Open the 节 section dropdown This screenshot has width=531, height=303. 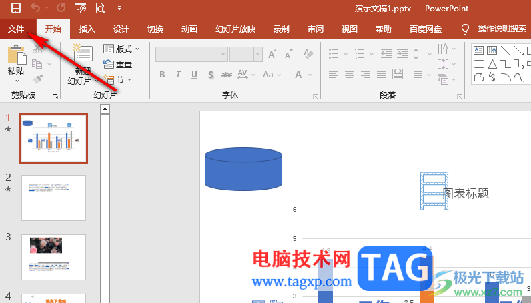point(117,80)
